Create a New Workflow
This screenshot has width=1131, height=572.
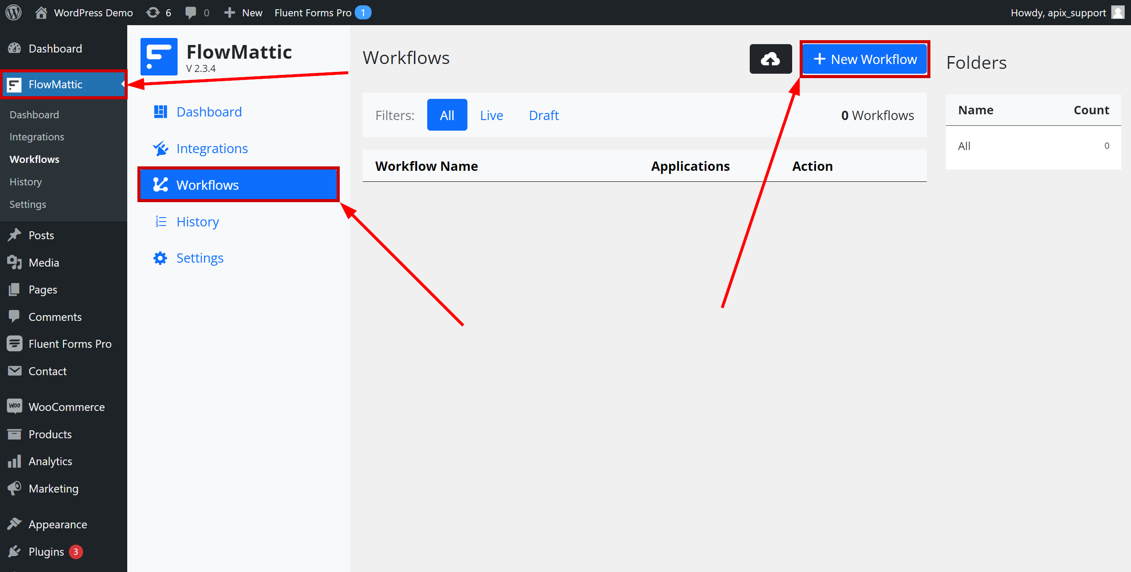[865, 59]
